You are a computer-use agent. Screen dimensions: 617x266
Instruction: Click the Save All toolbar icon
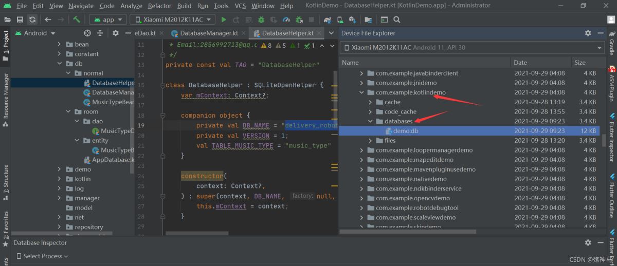(x=20, y=20)
